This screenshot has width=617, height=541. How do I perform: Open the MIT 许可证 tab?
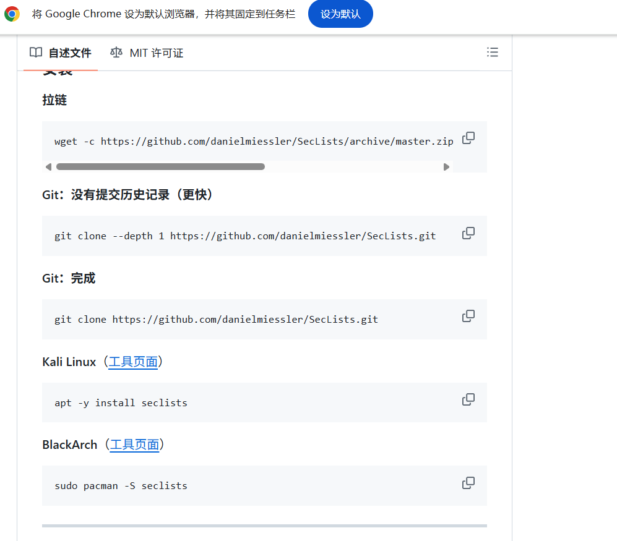(x=147, y=53)
